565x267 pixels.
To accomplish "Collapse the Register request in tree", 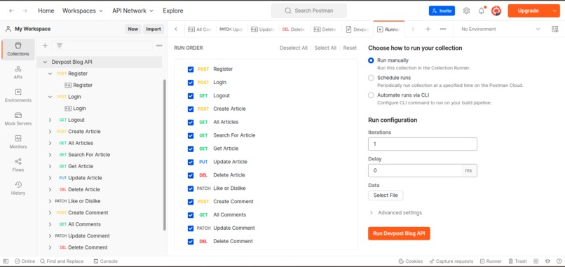I will 50,74.
